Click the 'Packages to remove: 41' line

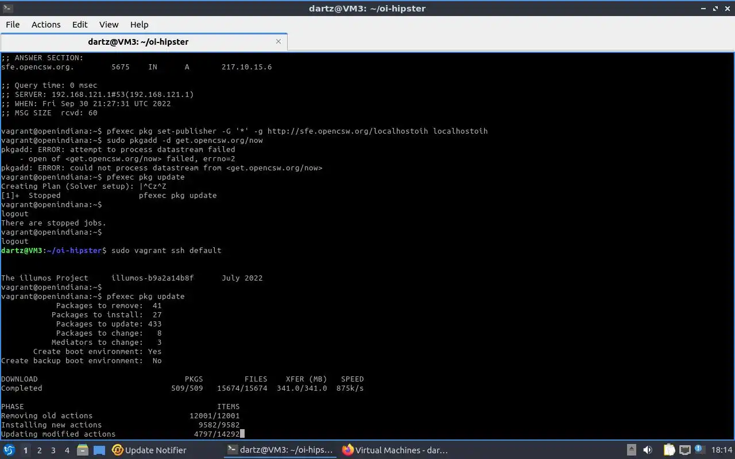pos(109,306)
